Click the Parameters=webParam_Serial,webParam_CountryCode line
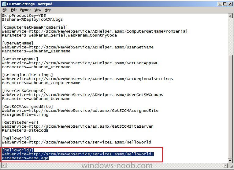This screenshot has width=234, height=170. click(x=59, y=35)
